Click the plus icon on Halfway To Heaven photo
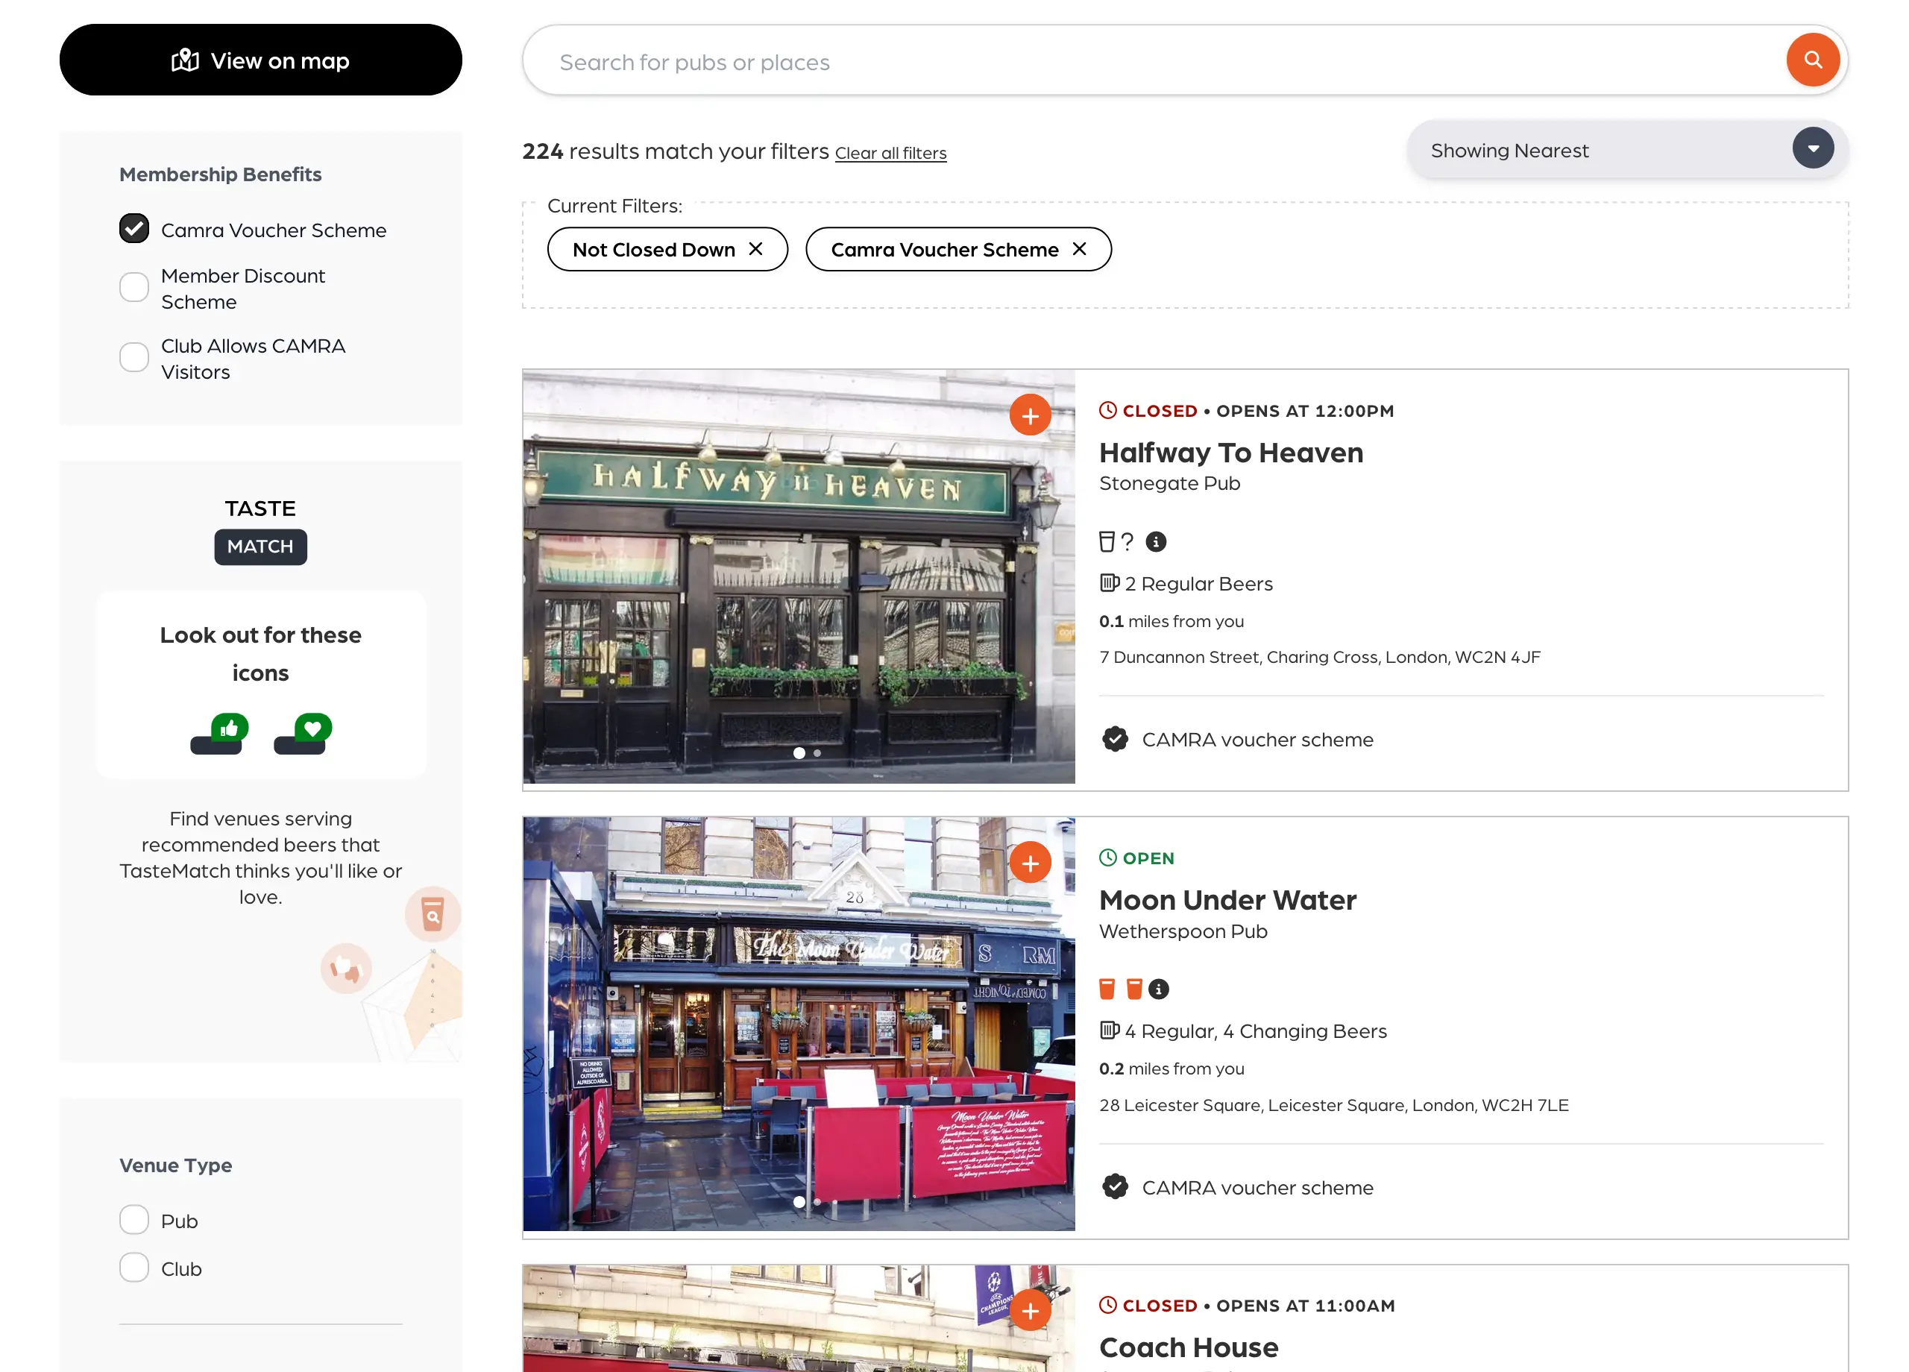The width and height of the screenshot is (1909, 1372). pyautogui.click(x=1029, y=415)
